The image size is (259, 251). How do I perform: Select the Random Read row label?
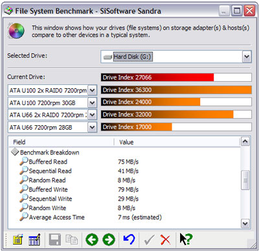(x=47, y=180)
